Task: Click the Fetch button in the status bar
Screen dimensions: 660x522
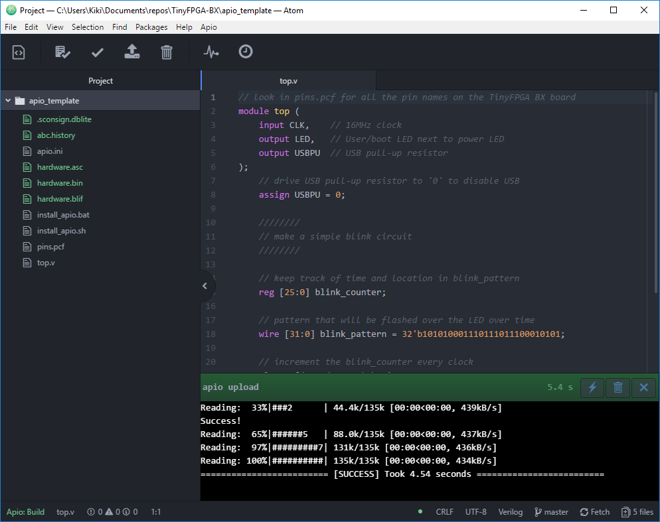Action: tap(594, 512)
